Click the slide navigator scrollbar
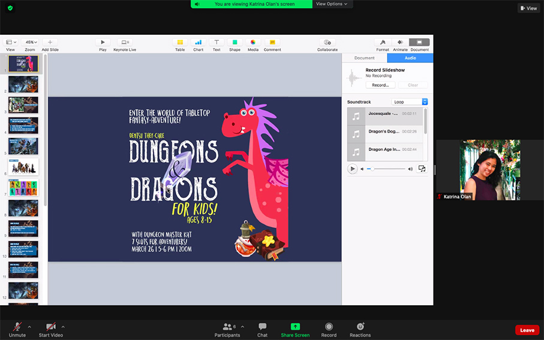 [x=45, y=130]
